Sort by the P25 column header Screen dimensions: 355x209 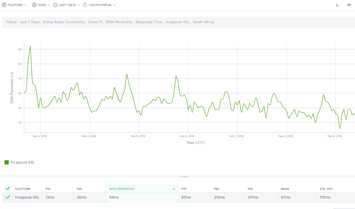coord(79,189)
